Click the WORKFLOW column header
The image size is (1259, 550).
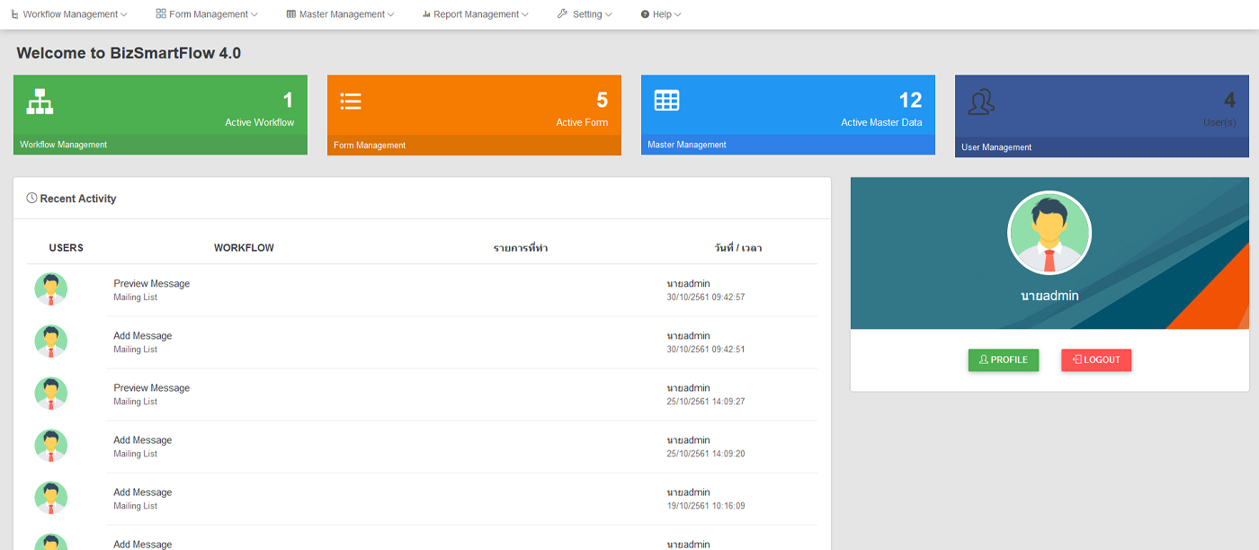pos(244,248)
